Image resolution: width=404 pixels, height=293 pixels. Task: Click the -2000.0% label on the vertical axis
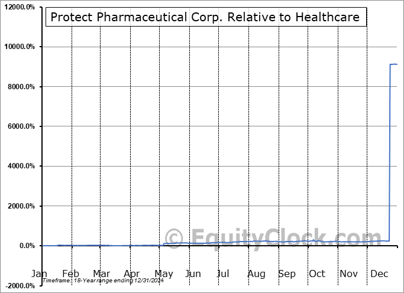[x=20, y=286]
